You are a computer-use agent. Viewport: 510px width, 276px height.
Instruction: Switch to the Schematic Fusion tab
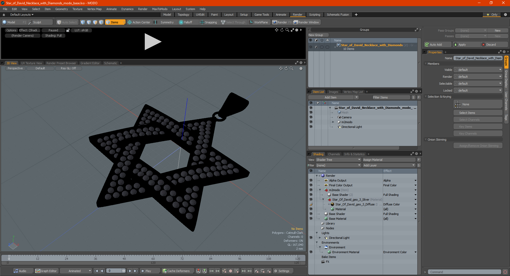pyautogui.click(x=338, y=15)
